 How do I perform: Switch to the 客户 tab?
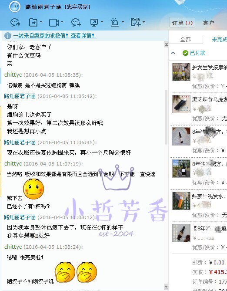pyautogui.click(x=208, y=23)
